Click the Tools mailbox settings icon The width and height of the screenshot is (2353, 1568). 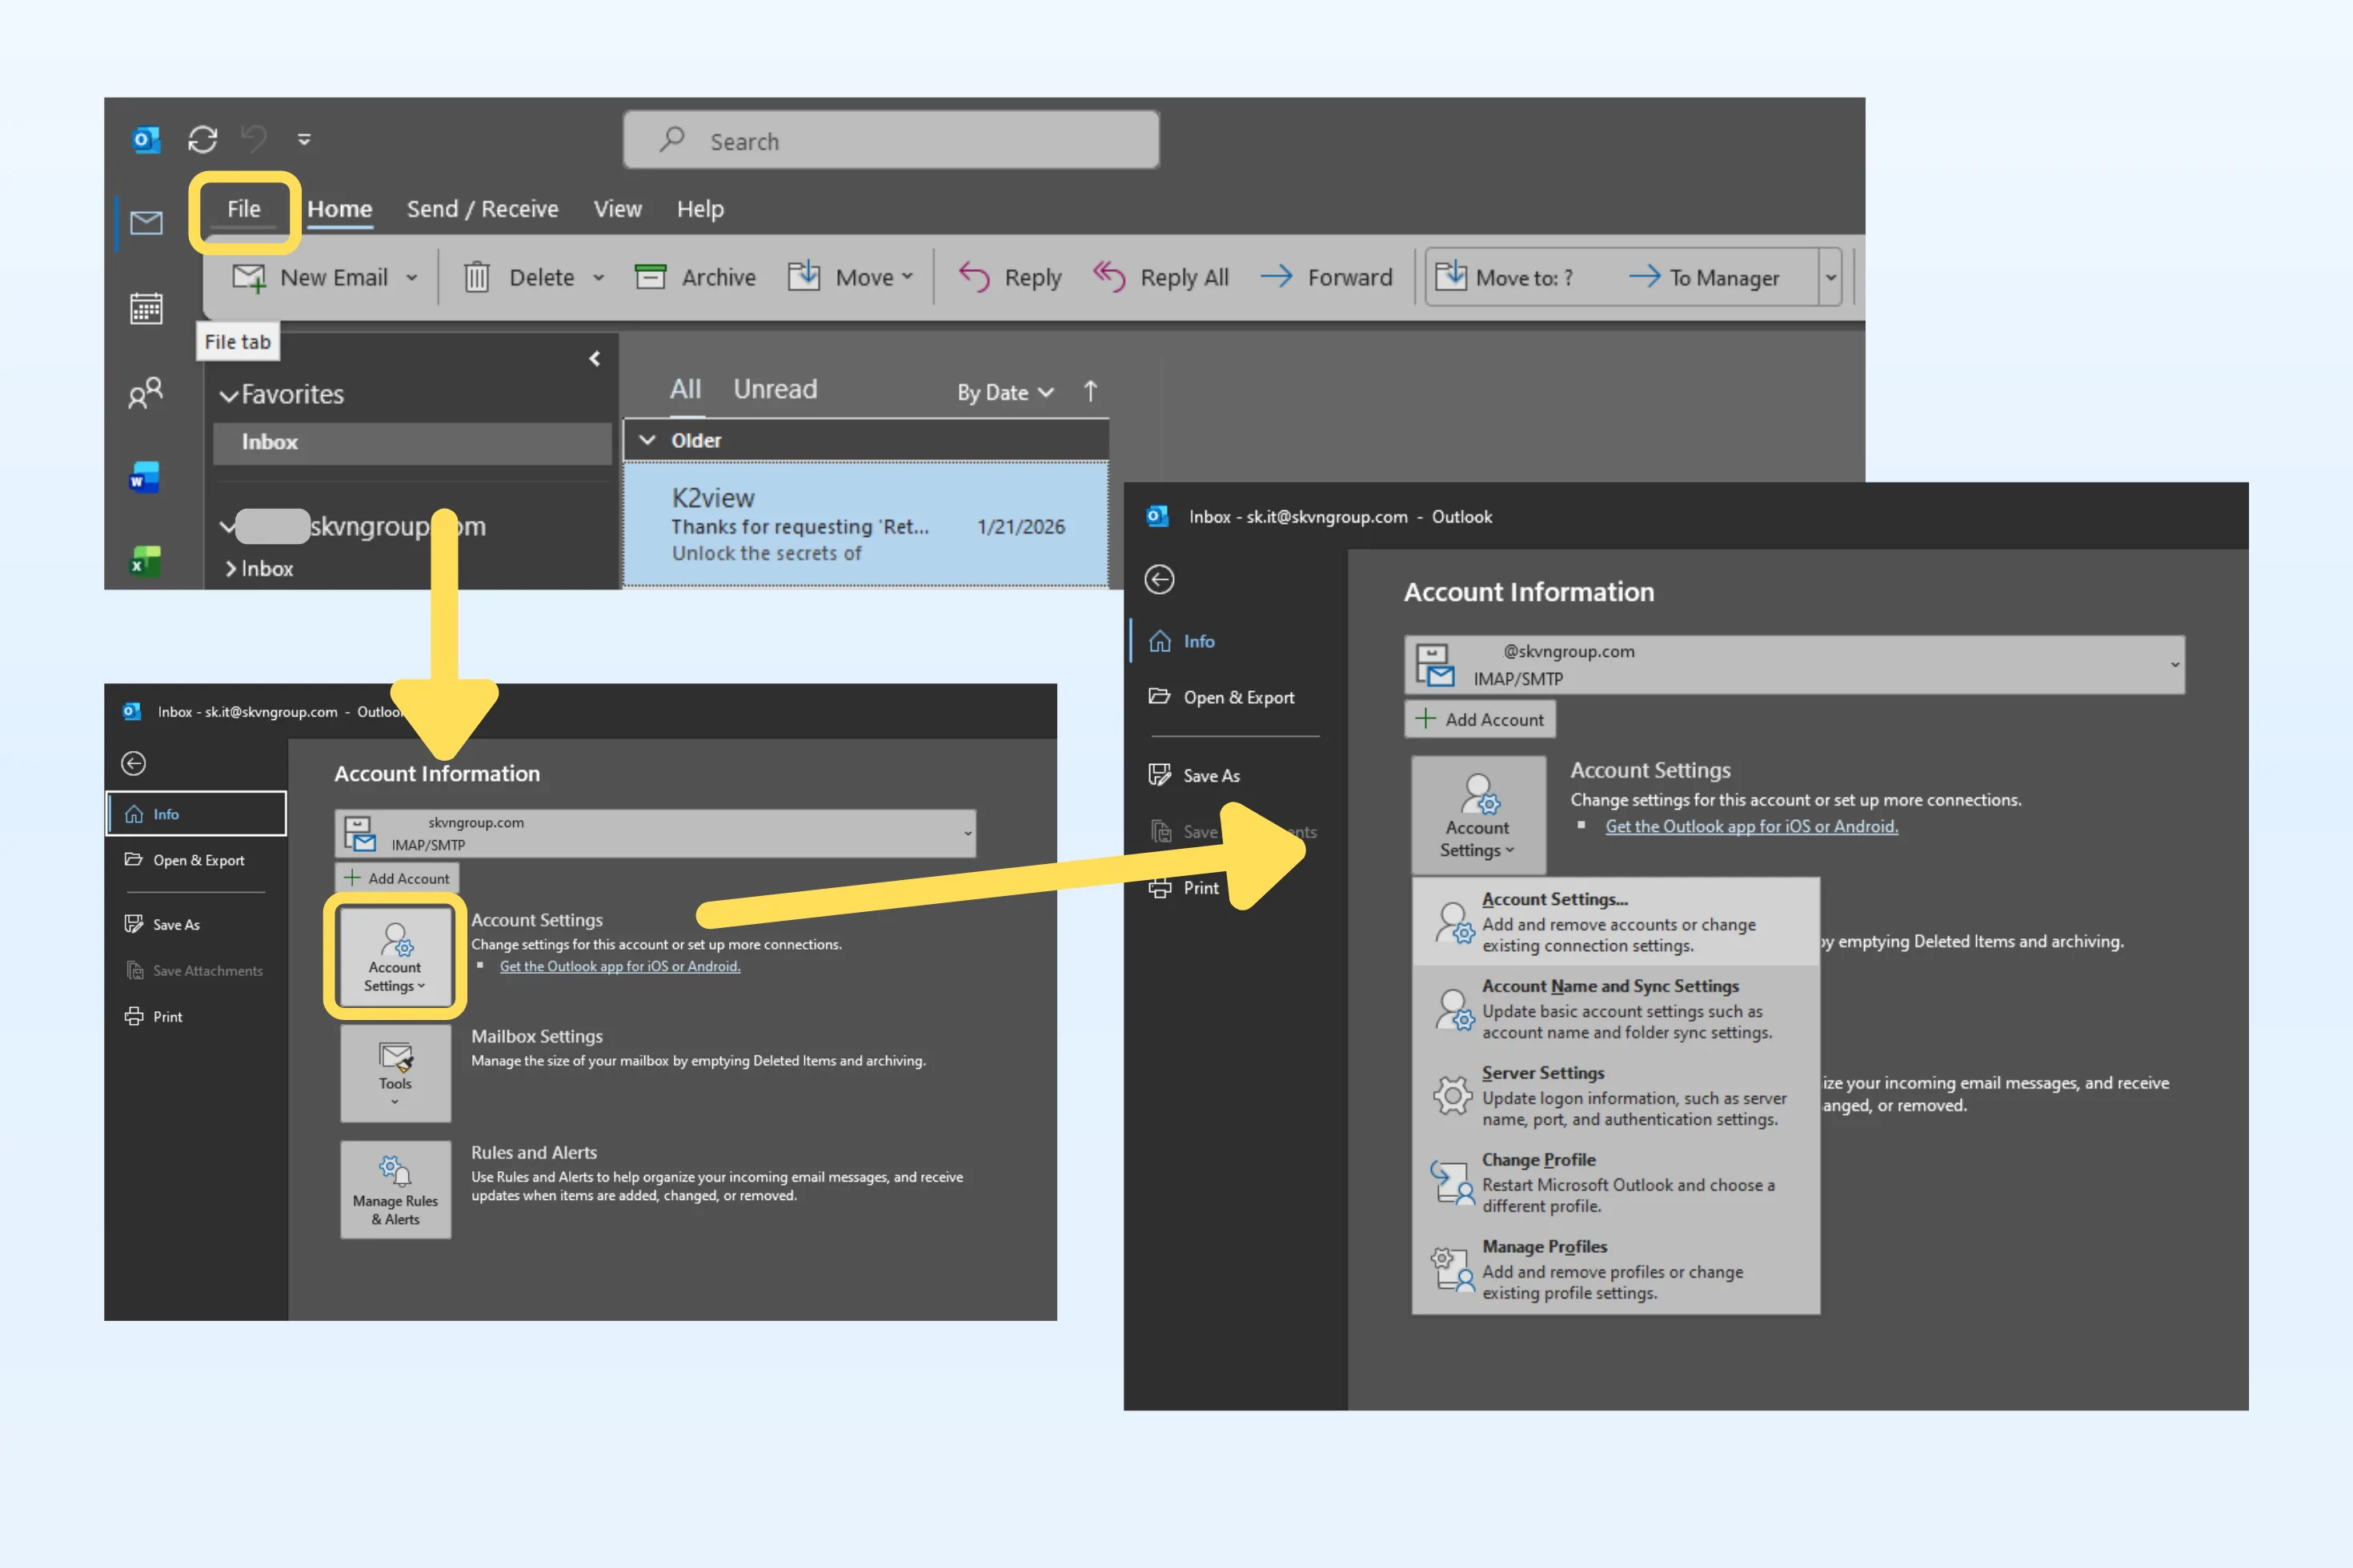(395, 1072)
